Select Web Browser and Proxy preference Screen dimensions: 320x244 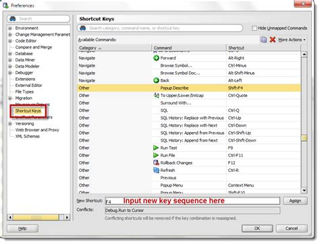(37, 130)
